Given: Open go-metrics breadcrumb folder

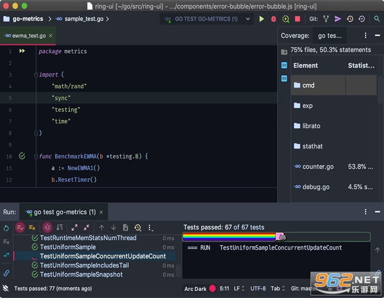Looking at the screenshot, I should [23, 19].
